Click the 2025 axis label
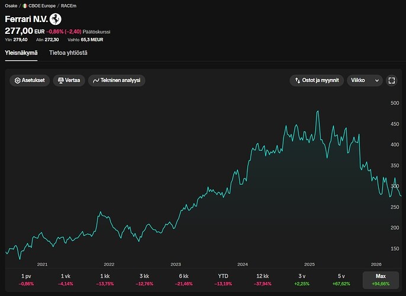Image resolution: width=406 pixels, height=296 pixels. pyautogui.click(x=310, y=265)
